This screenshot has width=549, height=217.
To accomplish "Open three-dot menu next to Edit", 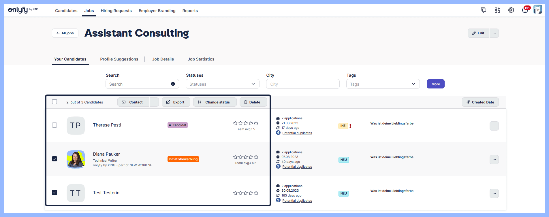I will (494, 33).
